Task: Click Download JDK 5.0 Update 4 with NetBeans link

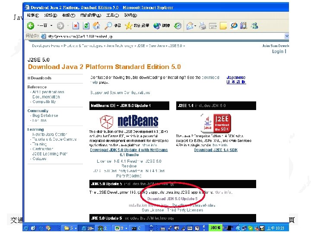Action: pyautogui.click(x=129, y=152)
